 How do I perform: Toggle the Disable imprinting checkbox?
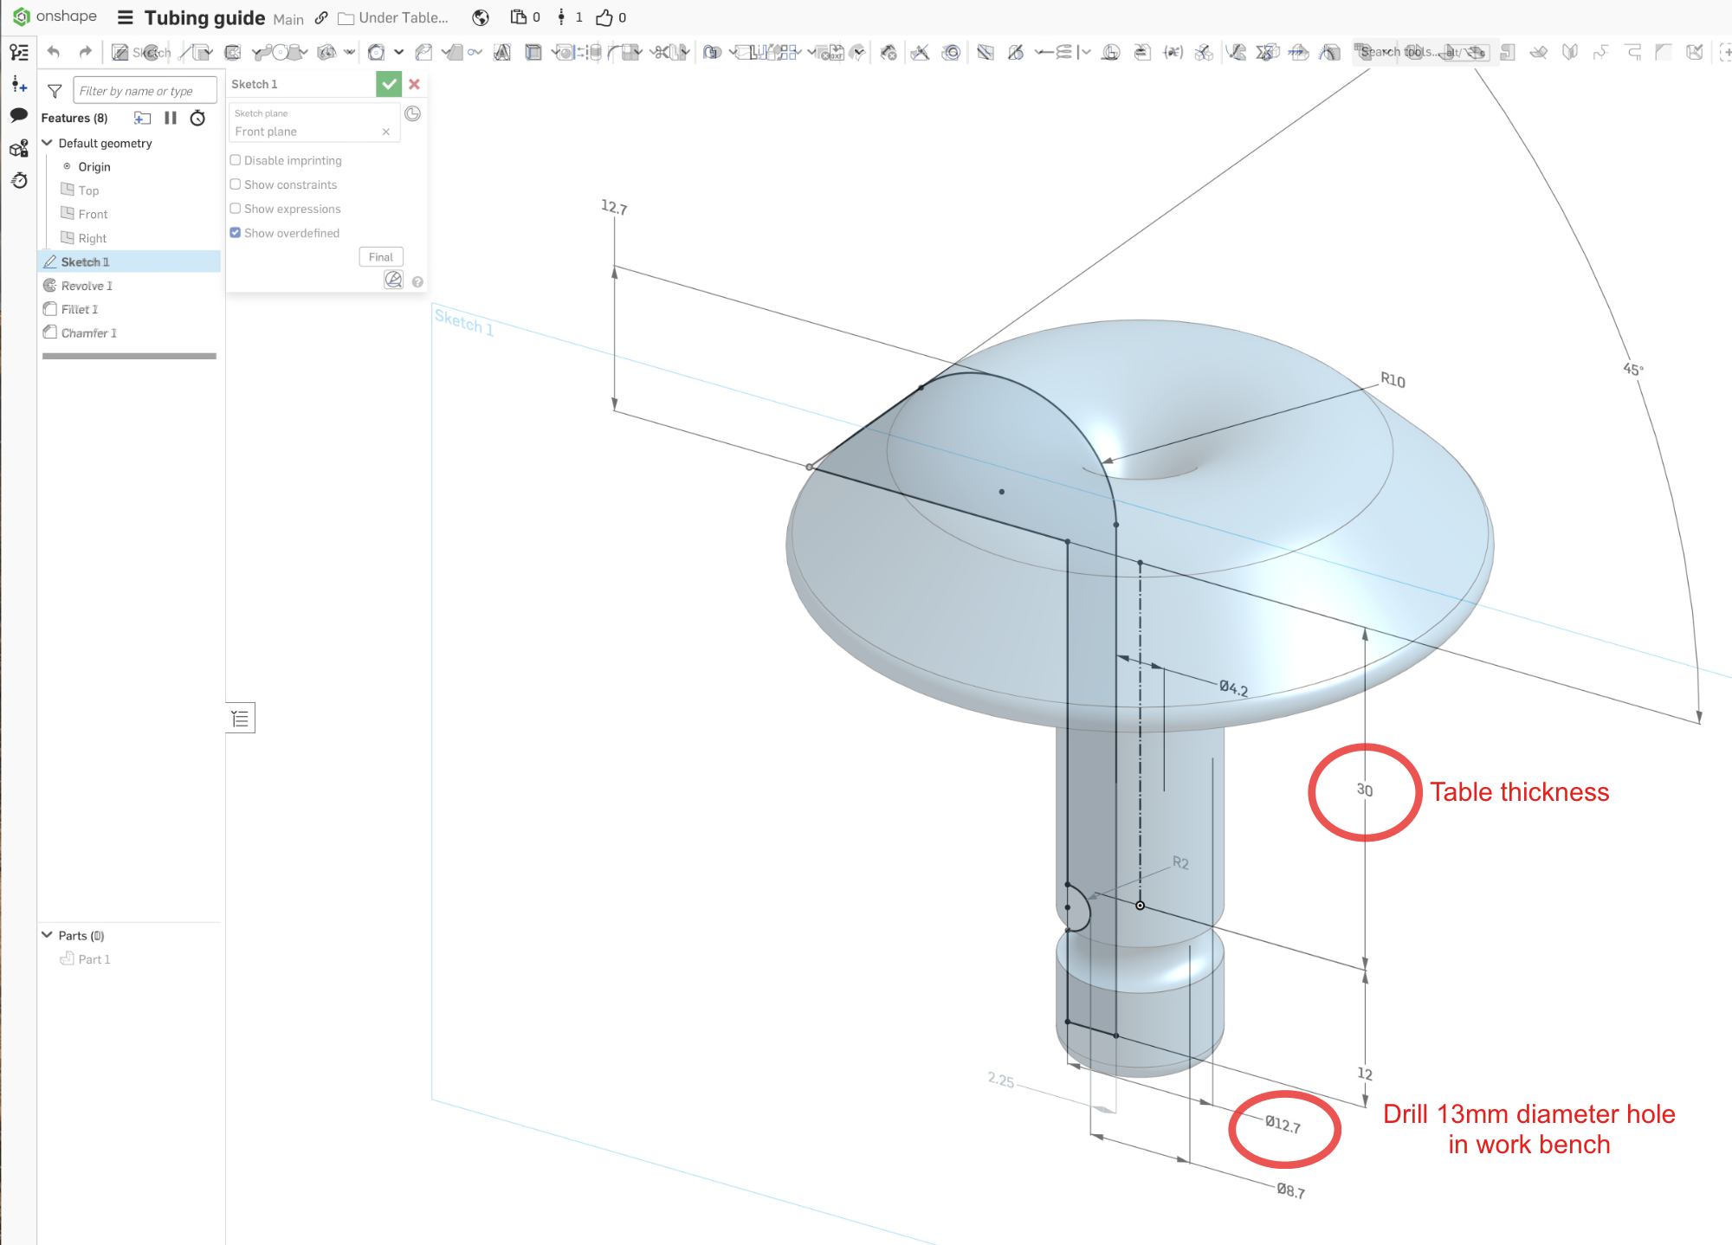(x=235, y=160)
